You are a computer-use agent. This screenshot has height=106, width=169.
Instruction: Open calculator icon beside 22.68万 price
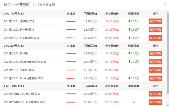click(x=95, y=54)
